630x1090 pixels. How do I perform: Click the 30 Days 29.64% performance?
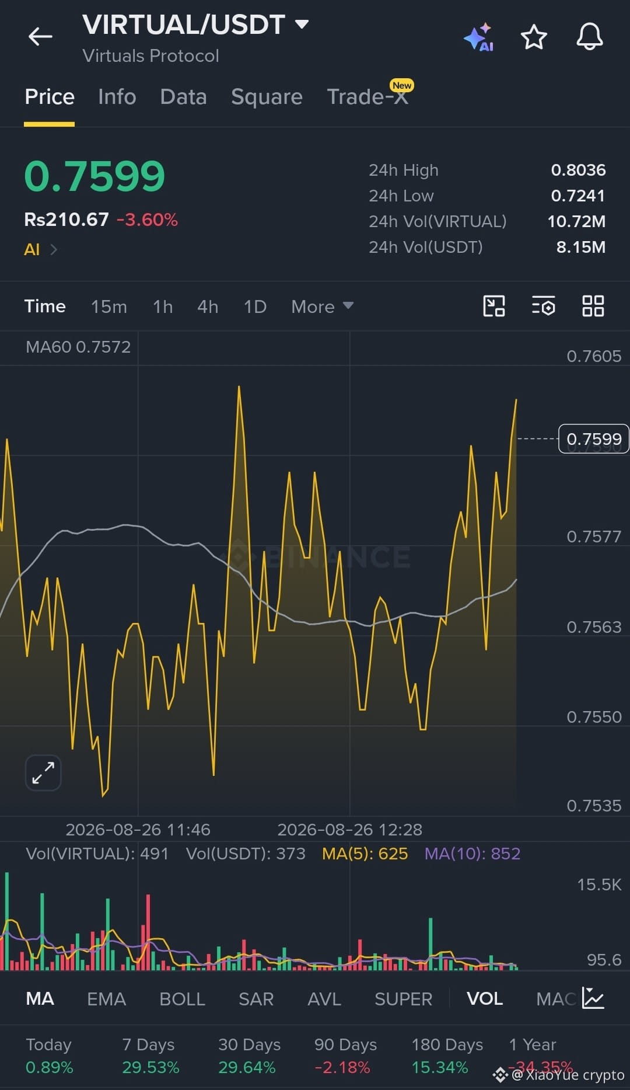249,1056
